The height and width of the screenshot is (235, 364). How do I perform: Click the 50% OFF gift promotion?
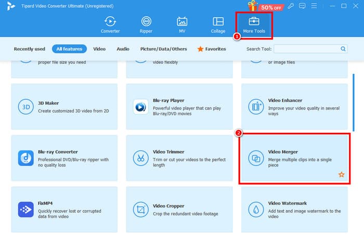[x=266, y=6]
